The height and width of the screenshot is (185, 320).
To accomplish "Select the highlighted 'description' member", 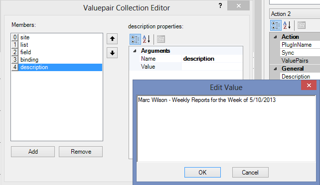I will (x=57, y=67).
